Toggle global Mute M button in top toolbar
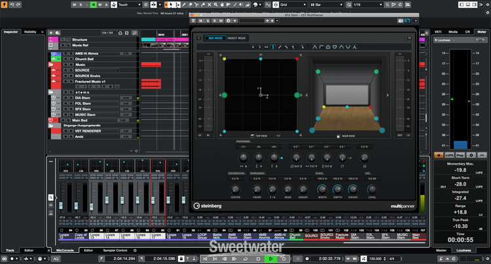The height and width of the screenshot is (264, 491). 74,5
